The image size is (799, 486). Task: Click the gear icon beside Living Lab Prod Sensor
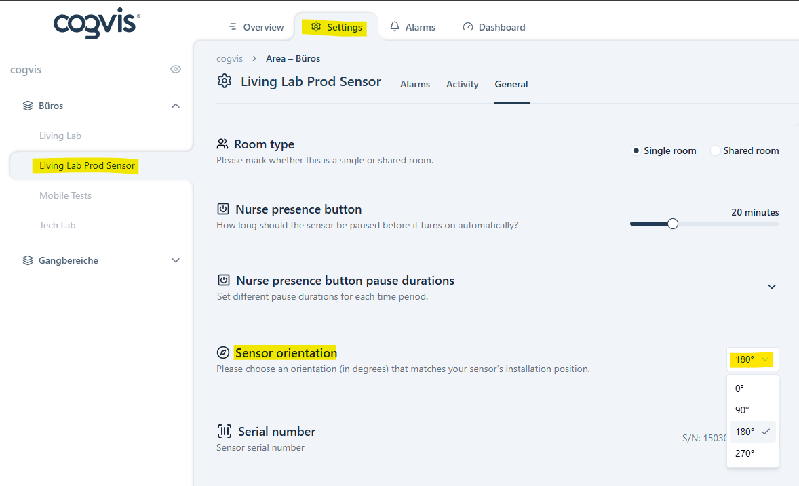[224, 81]
